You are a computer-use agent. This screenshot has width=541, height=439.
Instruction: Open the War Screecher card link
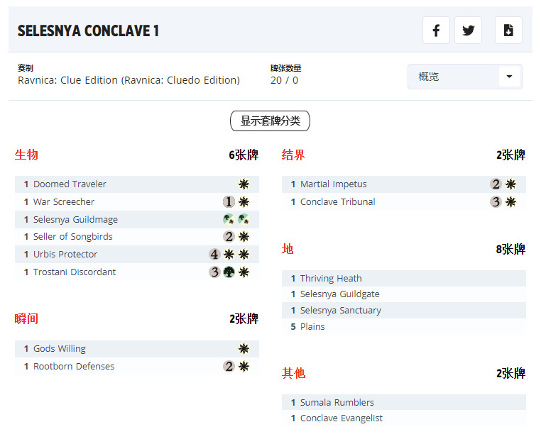pyautogui.click(x=64, y=202)
